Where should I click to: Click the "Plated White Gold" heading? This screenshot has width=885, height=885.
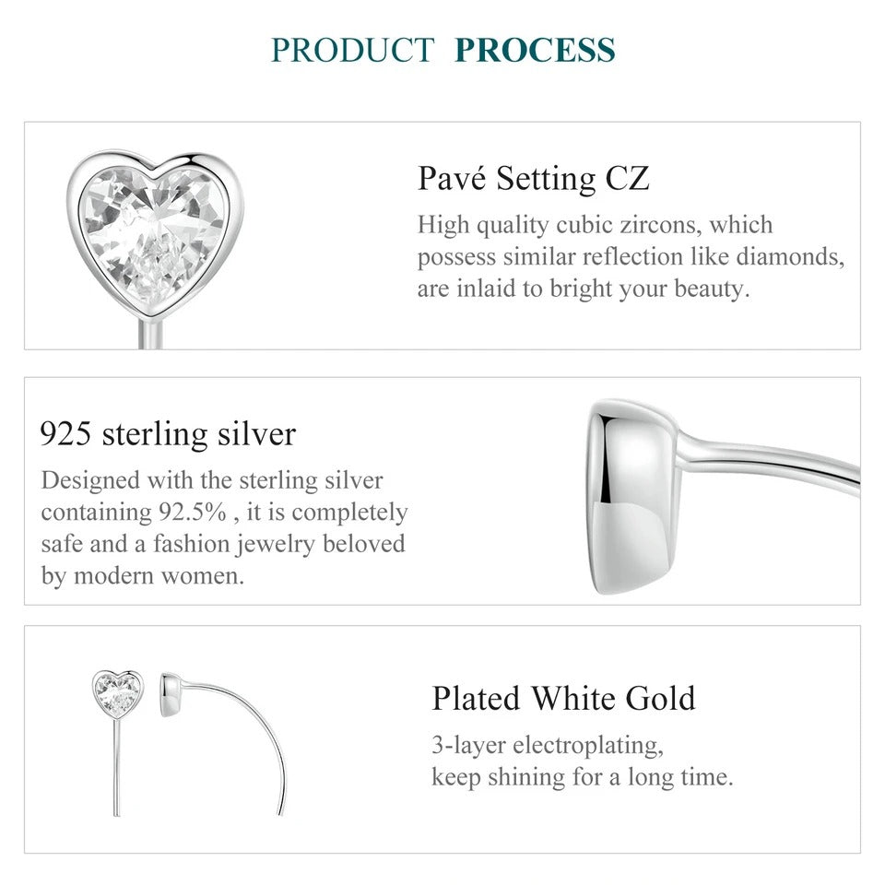[563, 698]
